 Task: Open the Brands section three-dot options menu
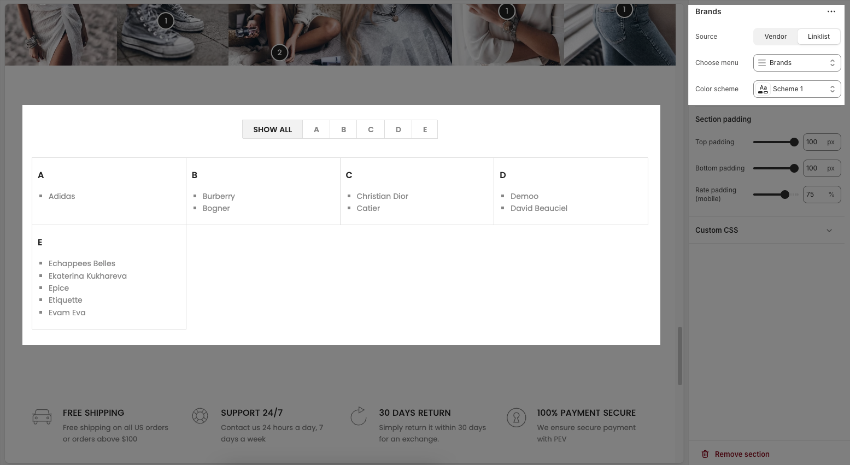coord(831,11)
